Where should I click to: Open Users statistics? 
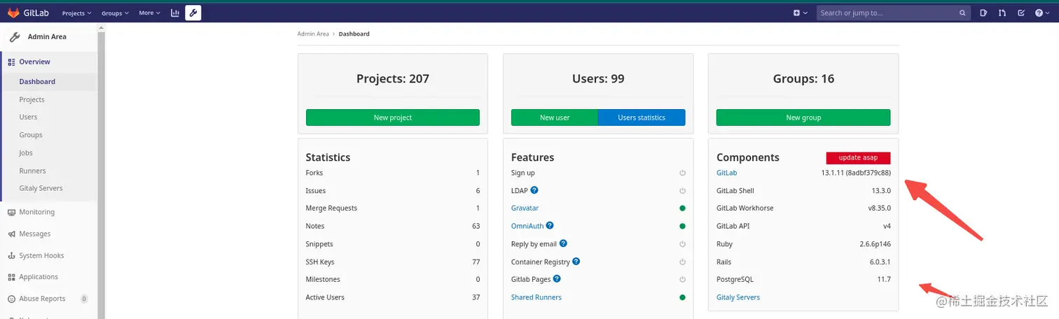(x=642, y=118)
